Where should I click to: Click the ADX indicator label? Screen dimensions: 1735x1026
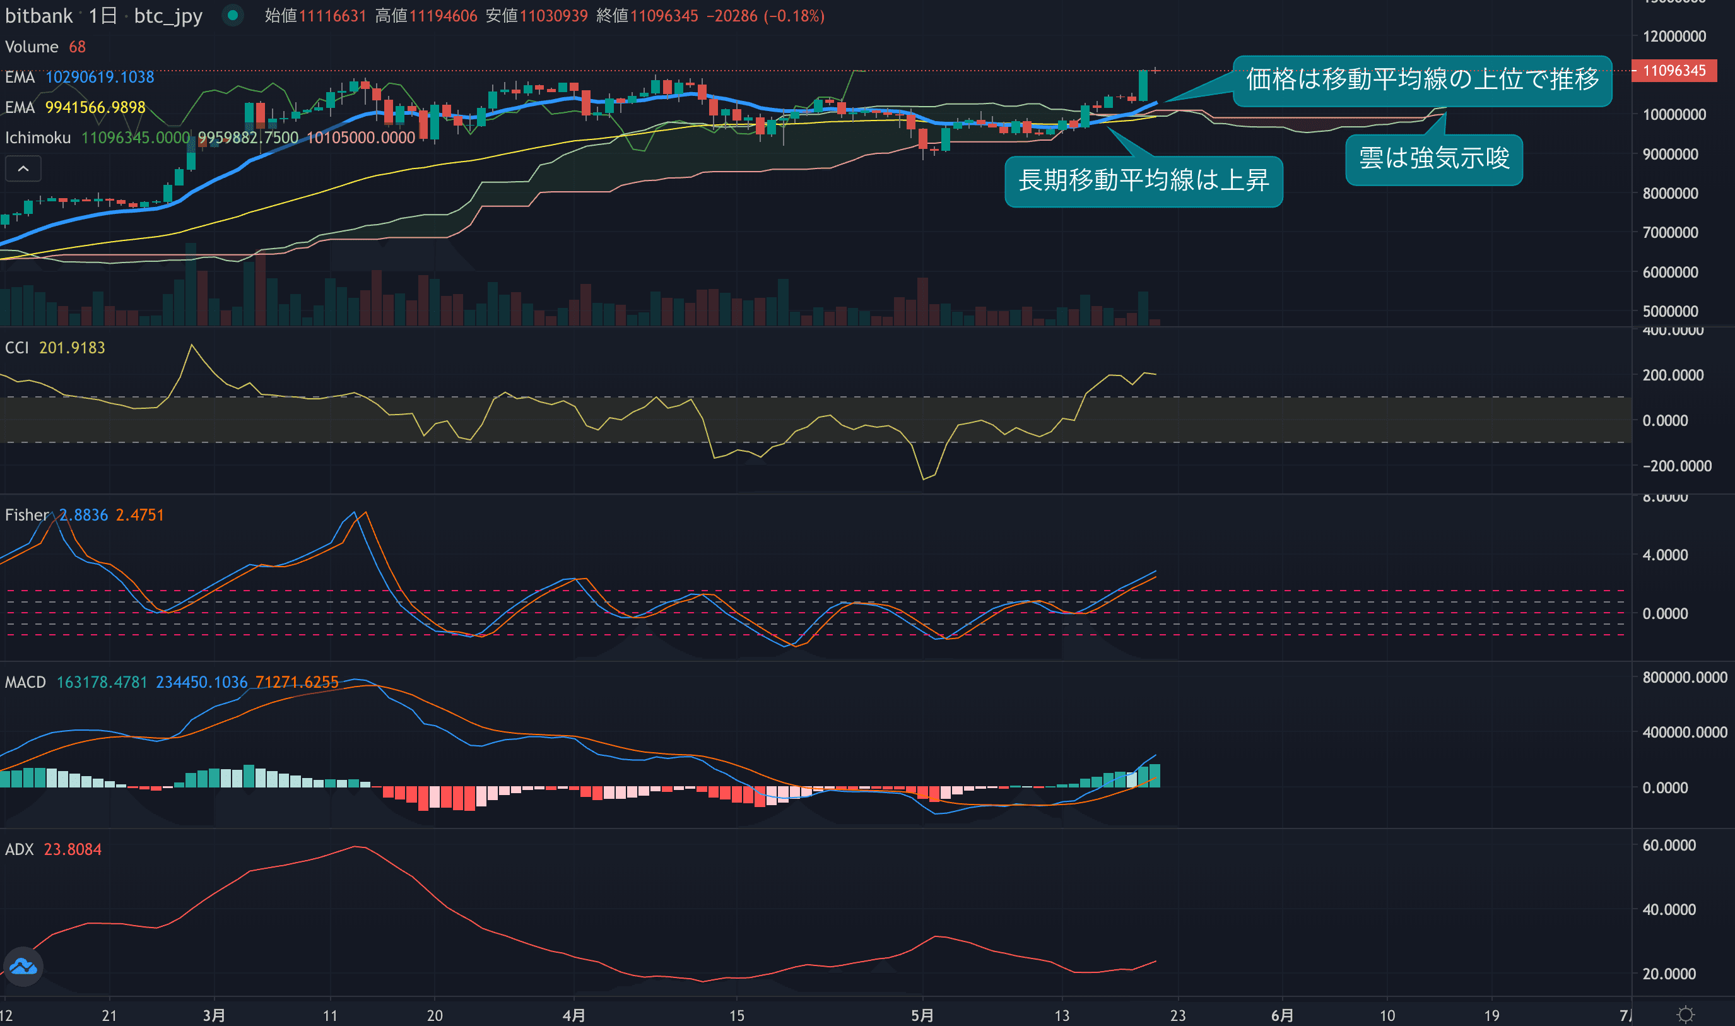pos(20,850)
